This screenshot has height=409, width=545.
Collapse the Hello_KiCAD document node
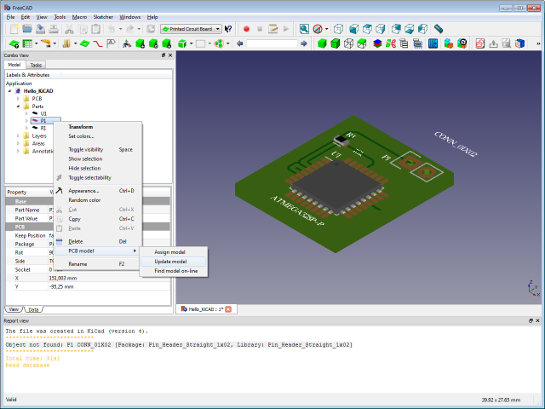9,91
